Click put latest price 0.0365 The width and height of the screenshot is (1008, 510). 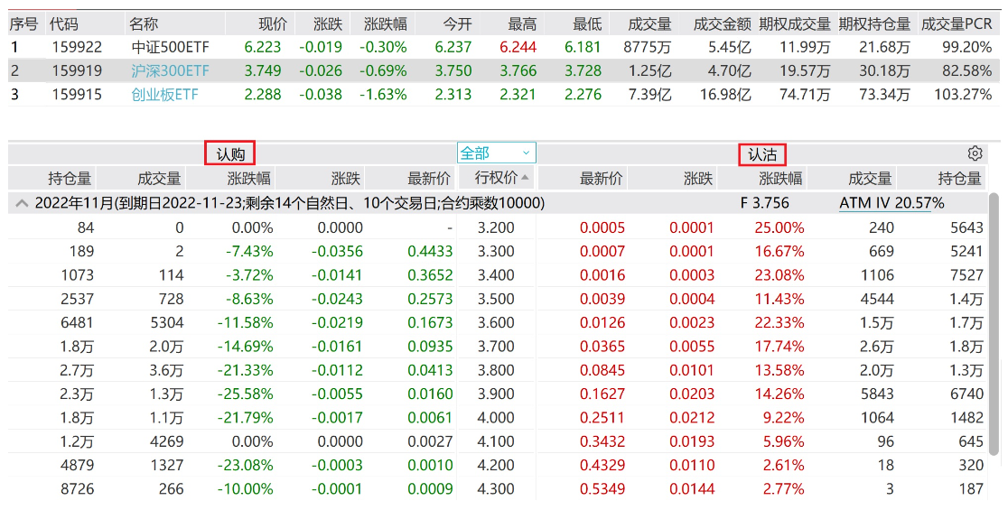pyautogui.click(x=602, y=347)
